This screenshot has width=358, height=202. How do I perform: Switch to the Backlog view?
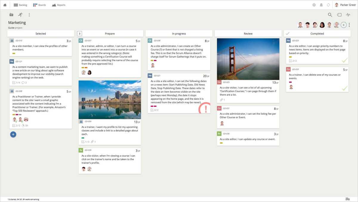(21, 5)
